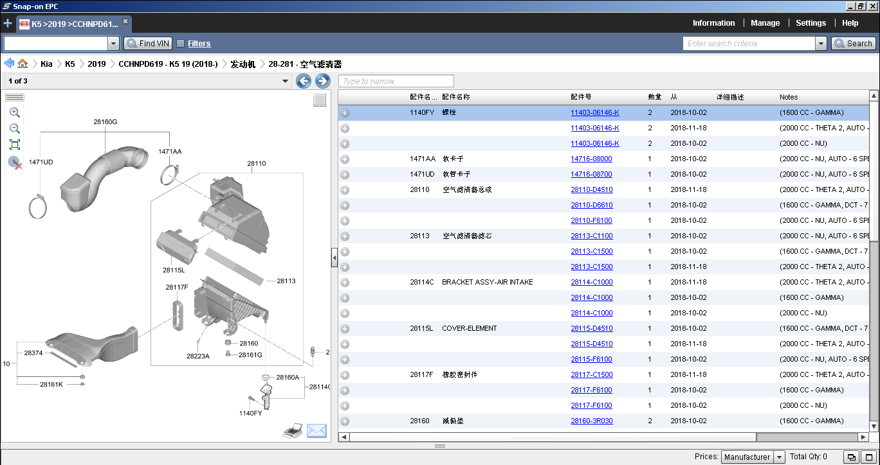Viewport: 880px width, 465px height.
Task: Enable the Filters checkbox
Action: click(x=181, y=44)
